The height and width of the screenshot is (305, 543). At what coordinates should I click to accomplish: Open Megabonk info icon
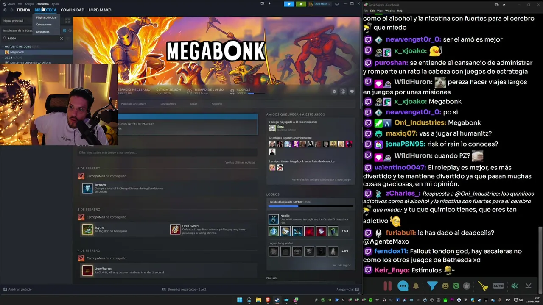pos(343,91)
